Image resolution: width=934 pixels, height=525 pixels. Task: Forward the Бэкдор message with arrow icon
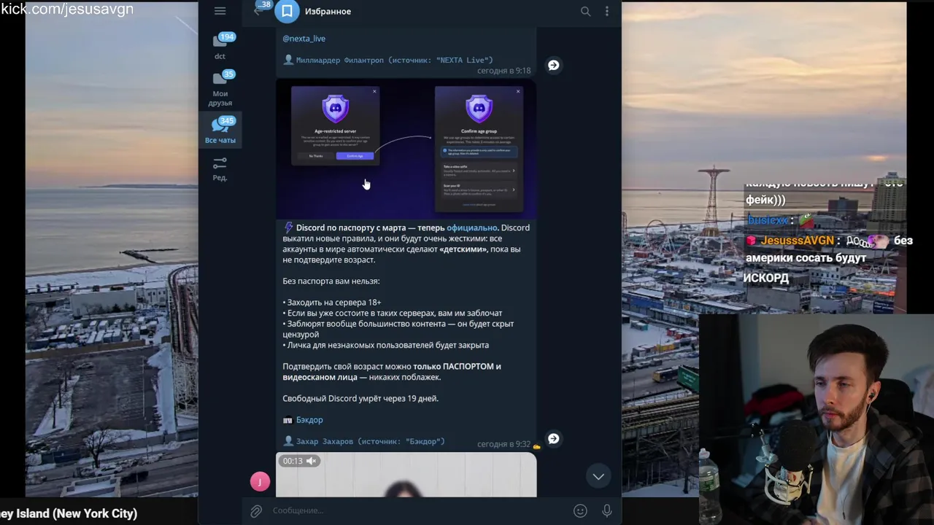click(553, 438)
